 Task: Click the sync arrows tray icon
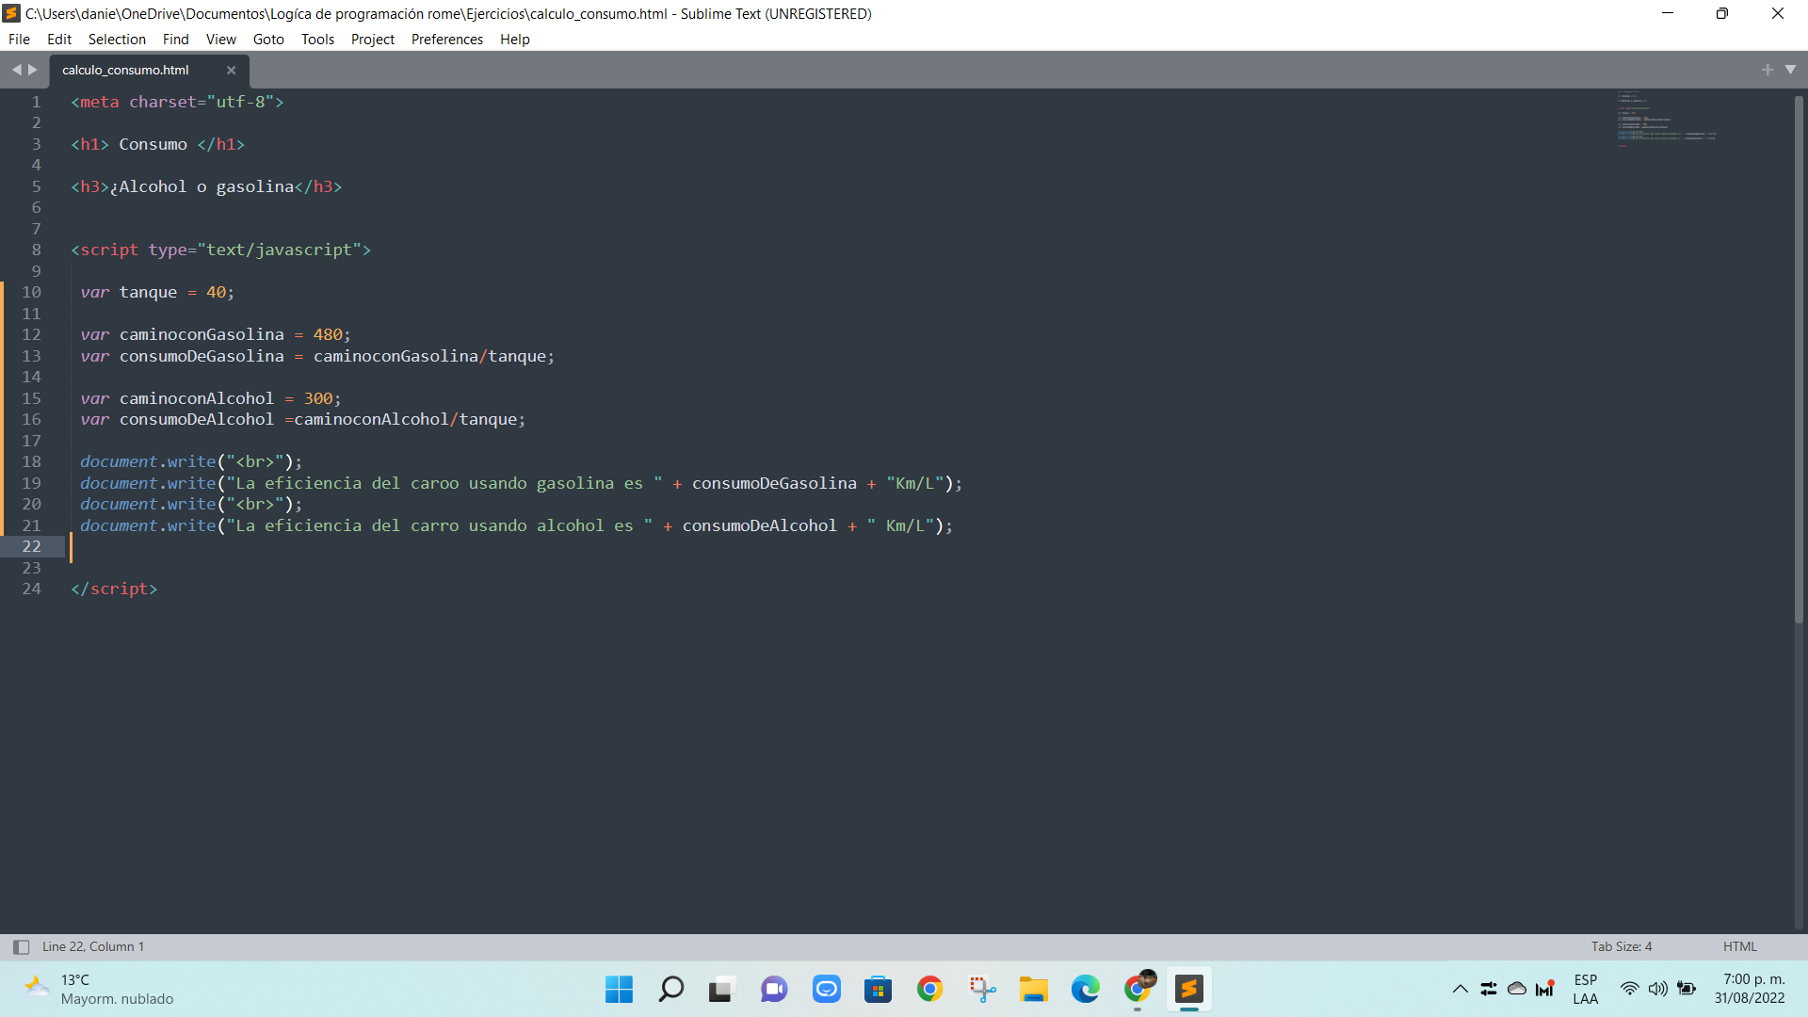click(x=1489, y=990)
